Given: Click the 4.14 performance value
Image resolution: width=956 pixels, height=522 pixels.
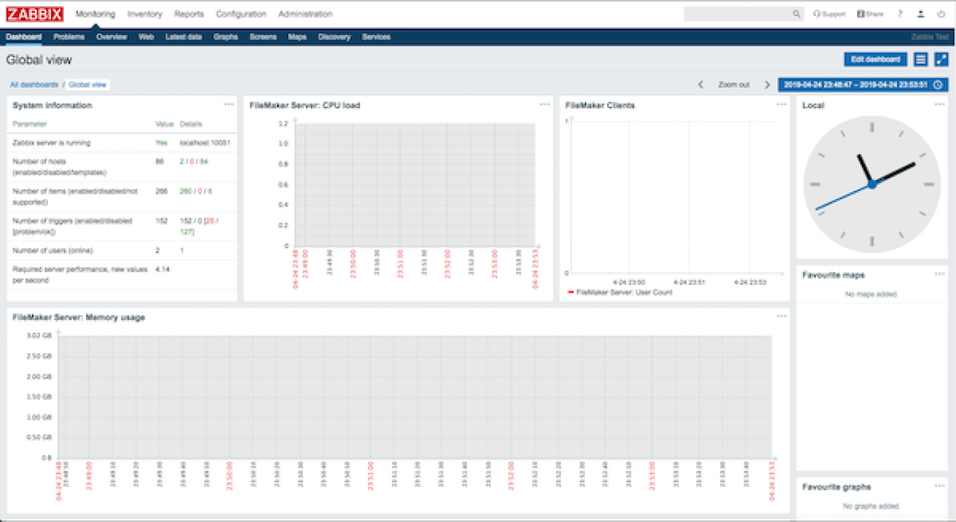Looking at the screenshot, I should [x=163, y=268].
